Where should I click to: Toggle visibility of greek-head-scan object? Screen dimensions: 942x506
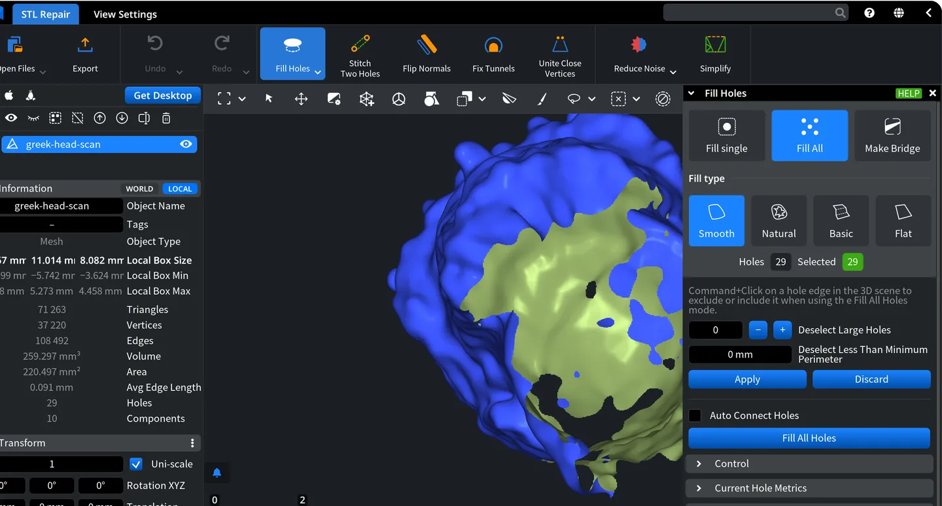(x=186, y=144)
